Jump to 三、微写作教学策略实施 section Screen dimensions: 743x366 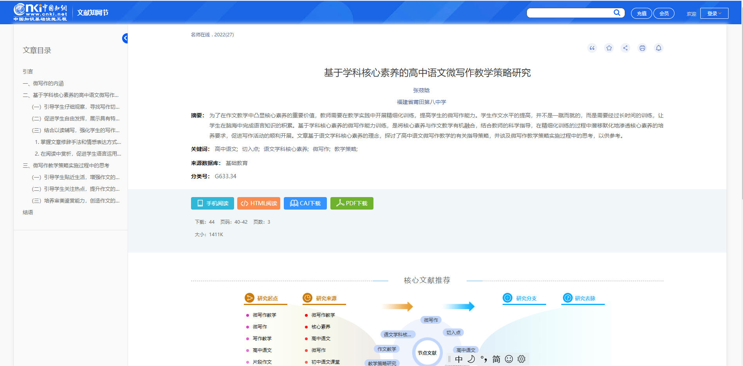coord(66,165)
